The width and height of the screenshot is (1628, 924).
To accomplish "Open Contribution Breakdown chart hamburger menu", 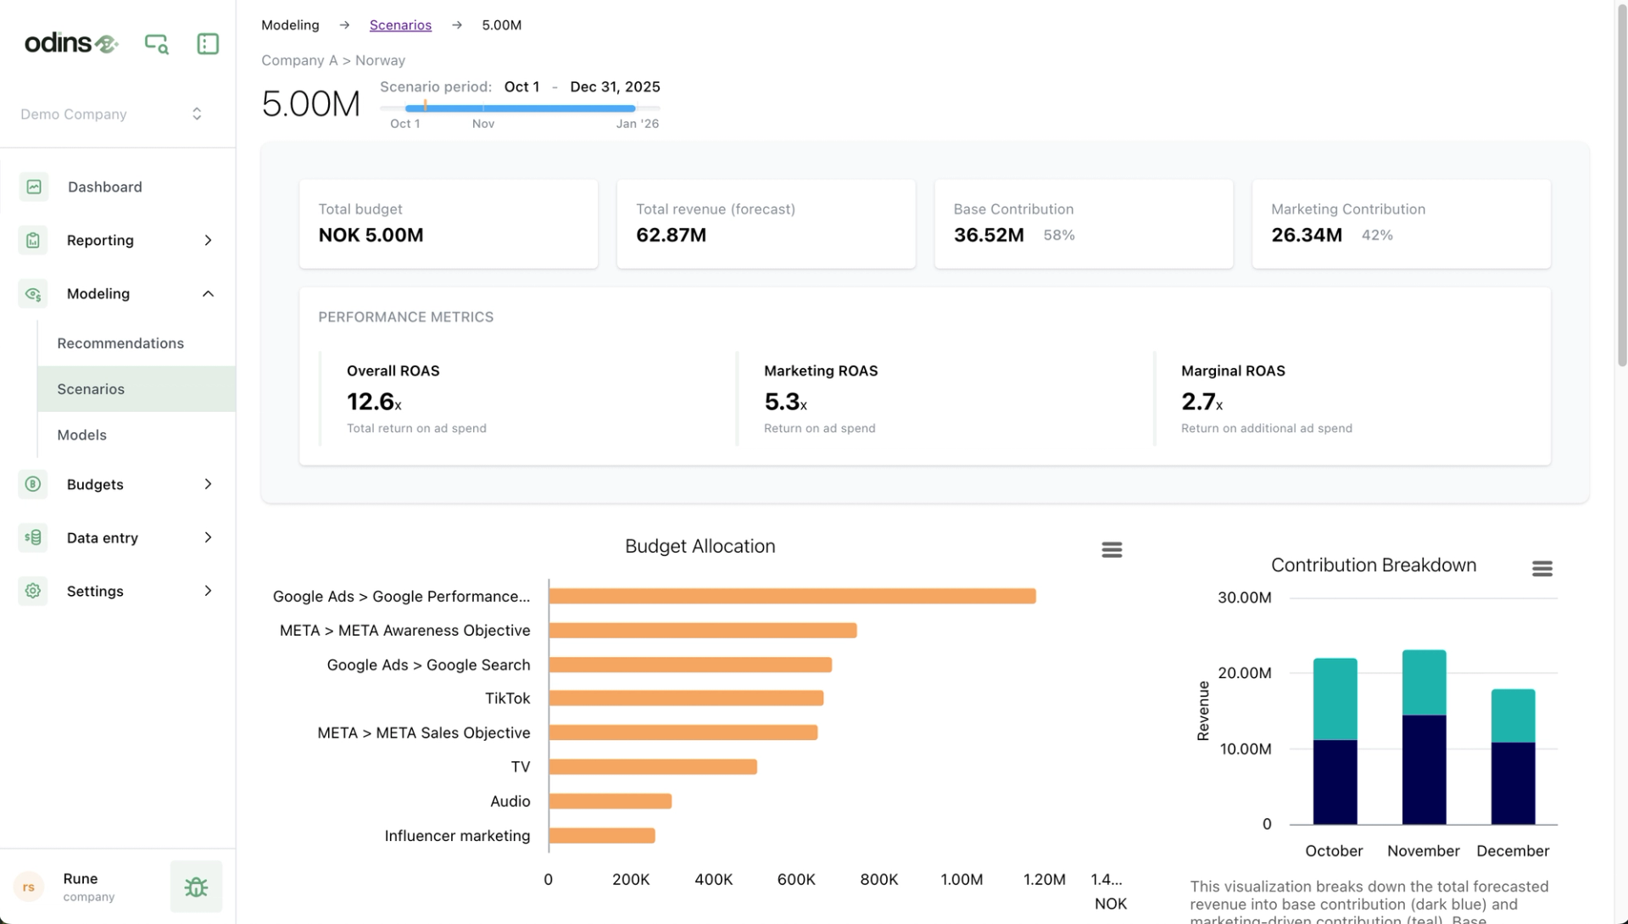I will 1542,569.
